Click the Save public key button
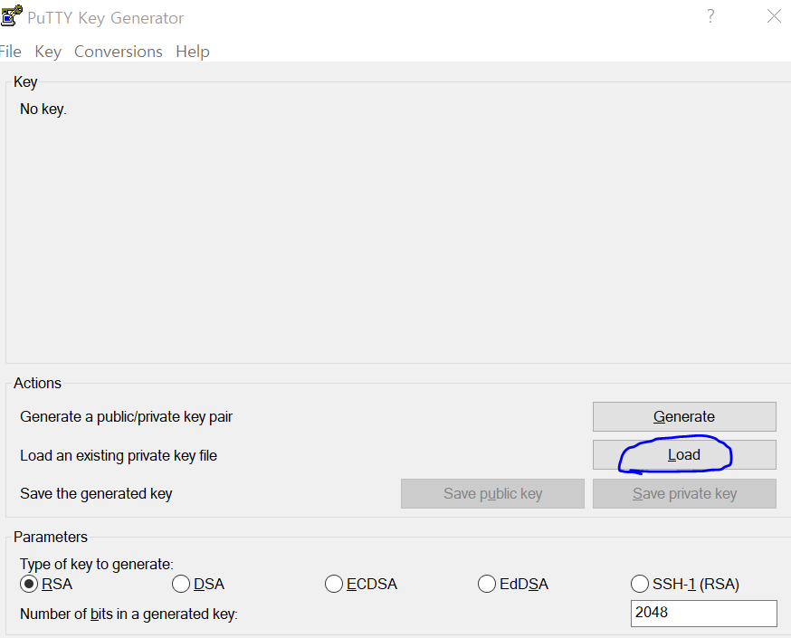The height and width of the screenshot is (638, 791). [492, 493]
